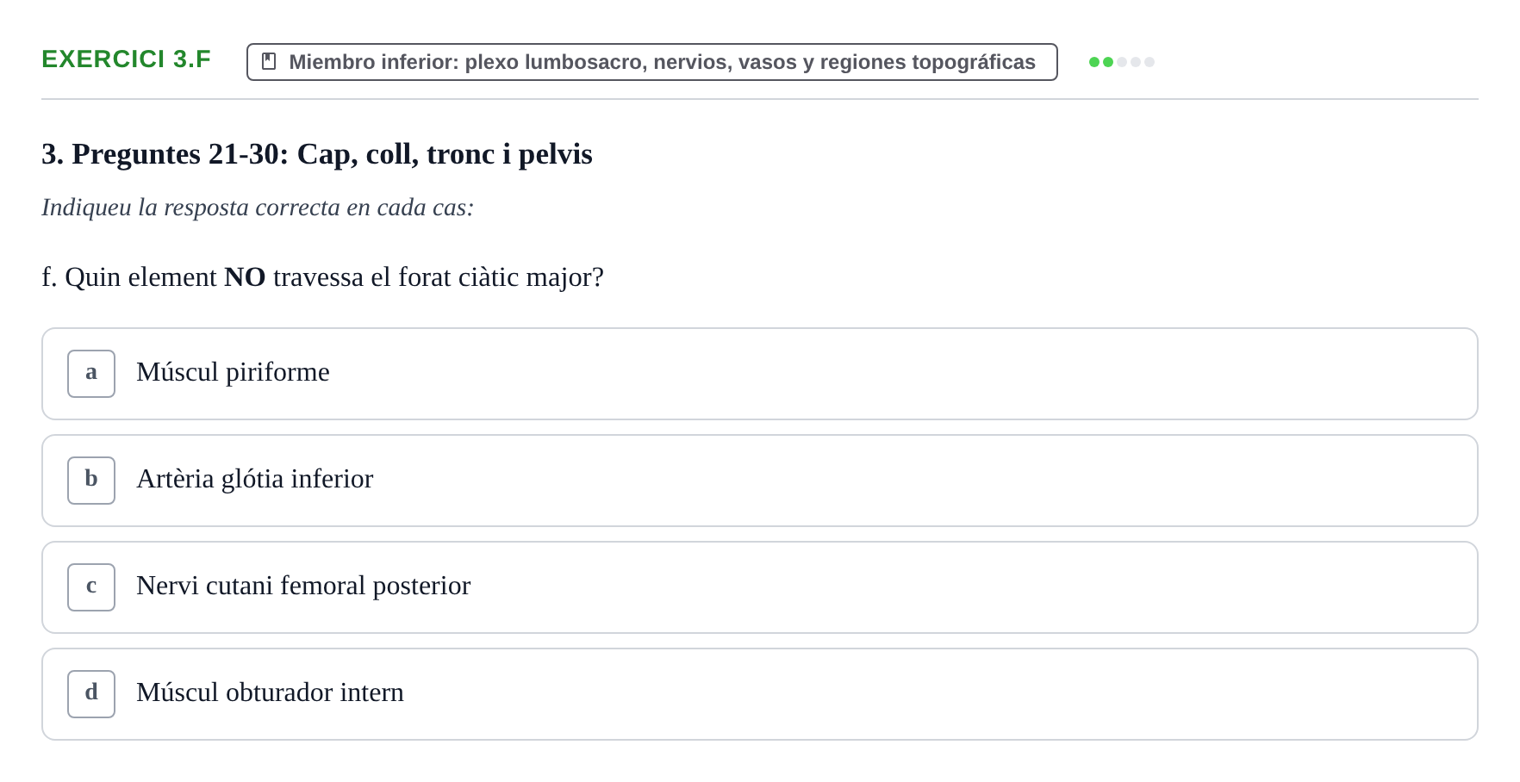
Task: Choose answer Nervi cutani femoral posterior
Action: point(760,587)
